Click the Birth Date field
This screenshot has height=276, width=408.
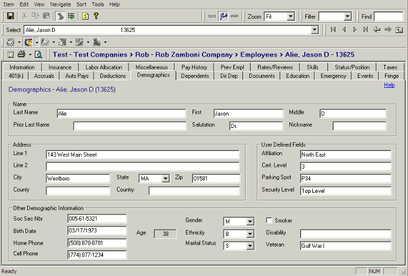tap(97, 231)
